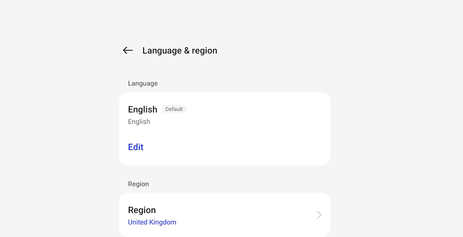Tap the blank area right of Default badge
This screenshot has width=463, height=237.
254,109
